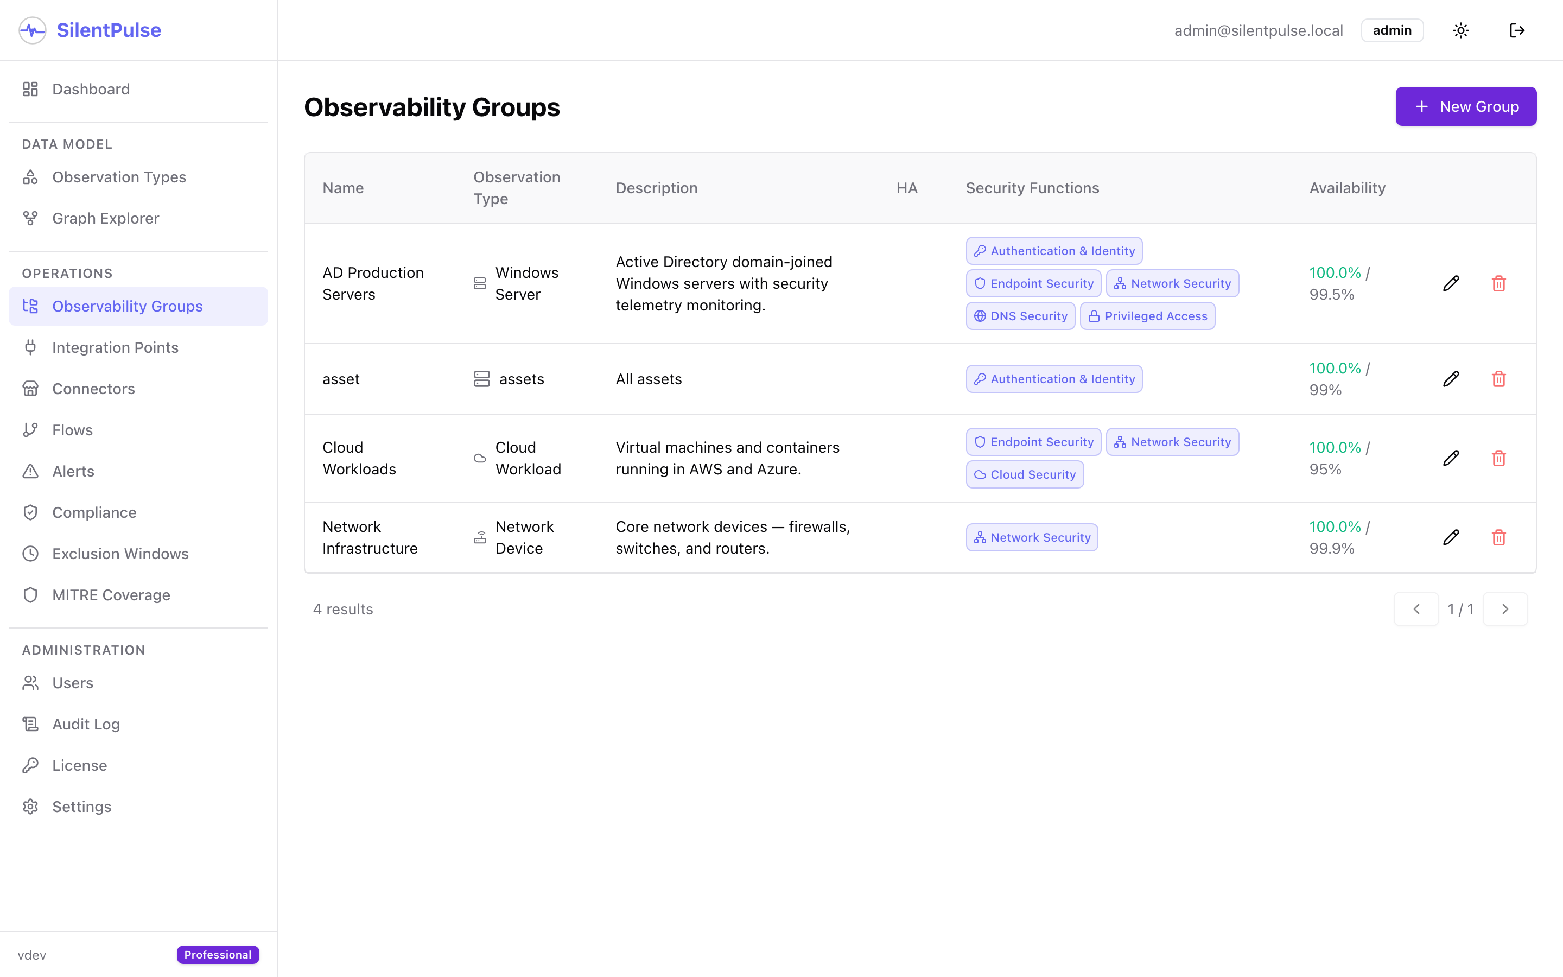Click the Settings gear icon
This screenshot has height=977, width=1563.
click(30, 807)
